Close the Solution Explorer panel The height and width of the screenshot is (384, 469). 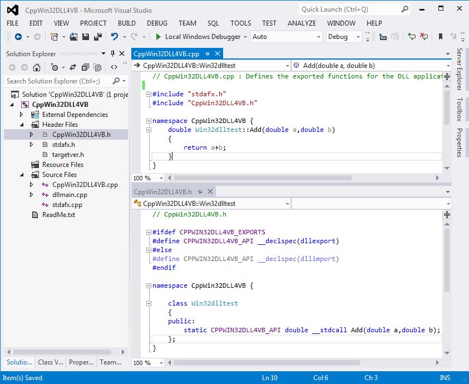(x=122, y=54)
